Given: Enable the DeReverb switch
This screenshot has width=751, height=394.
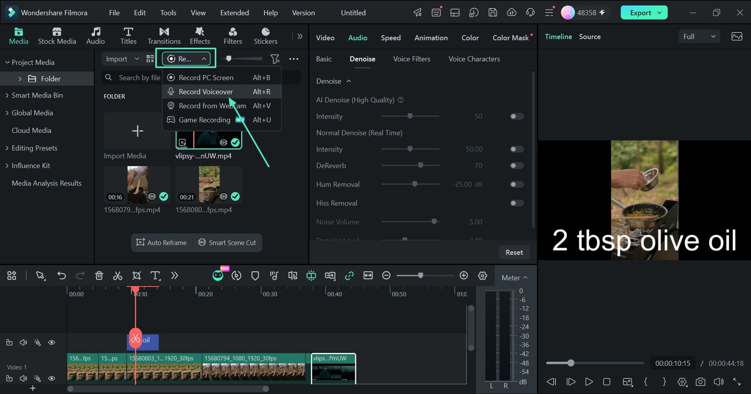Looking at the screenshot, I should tap(517, 166).
